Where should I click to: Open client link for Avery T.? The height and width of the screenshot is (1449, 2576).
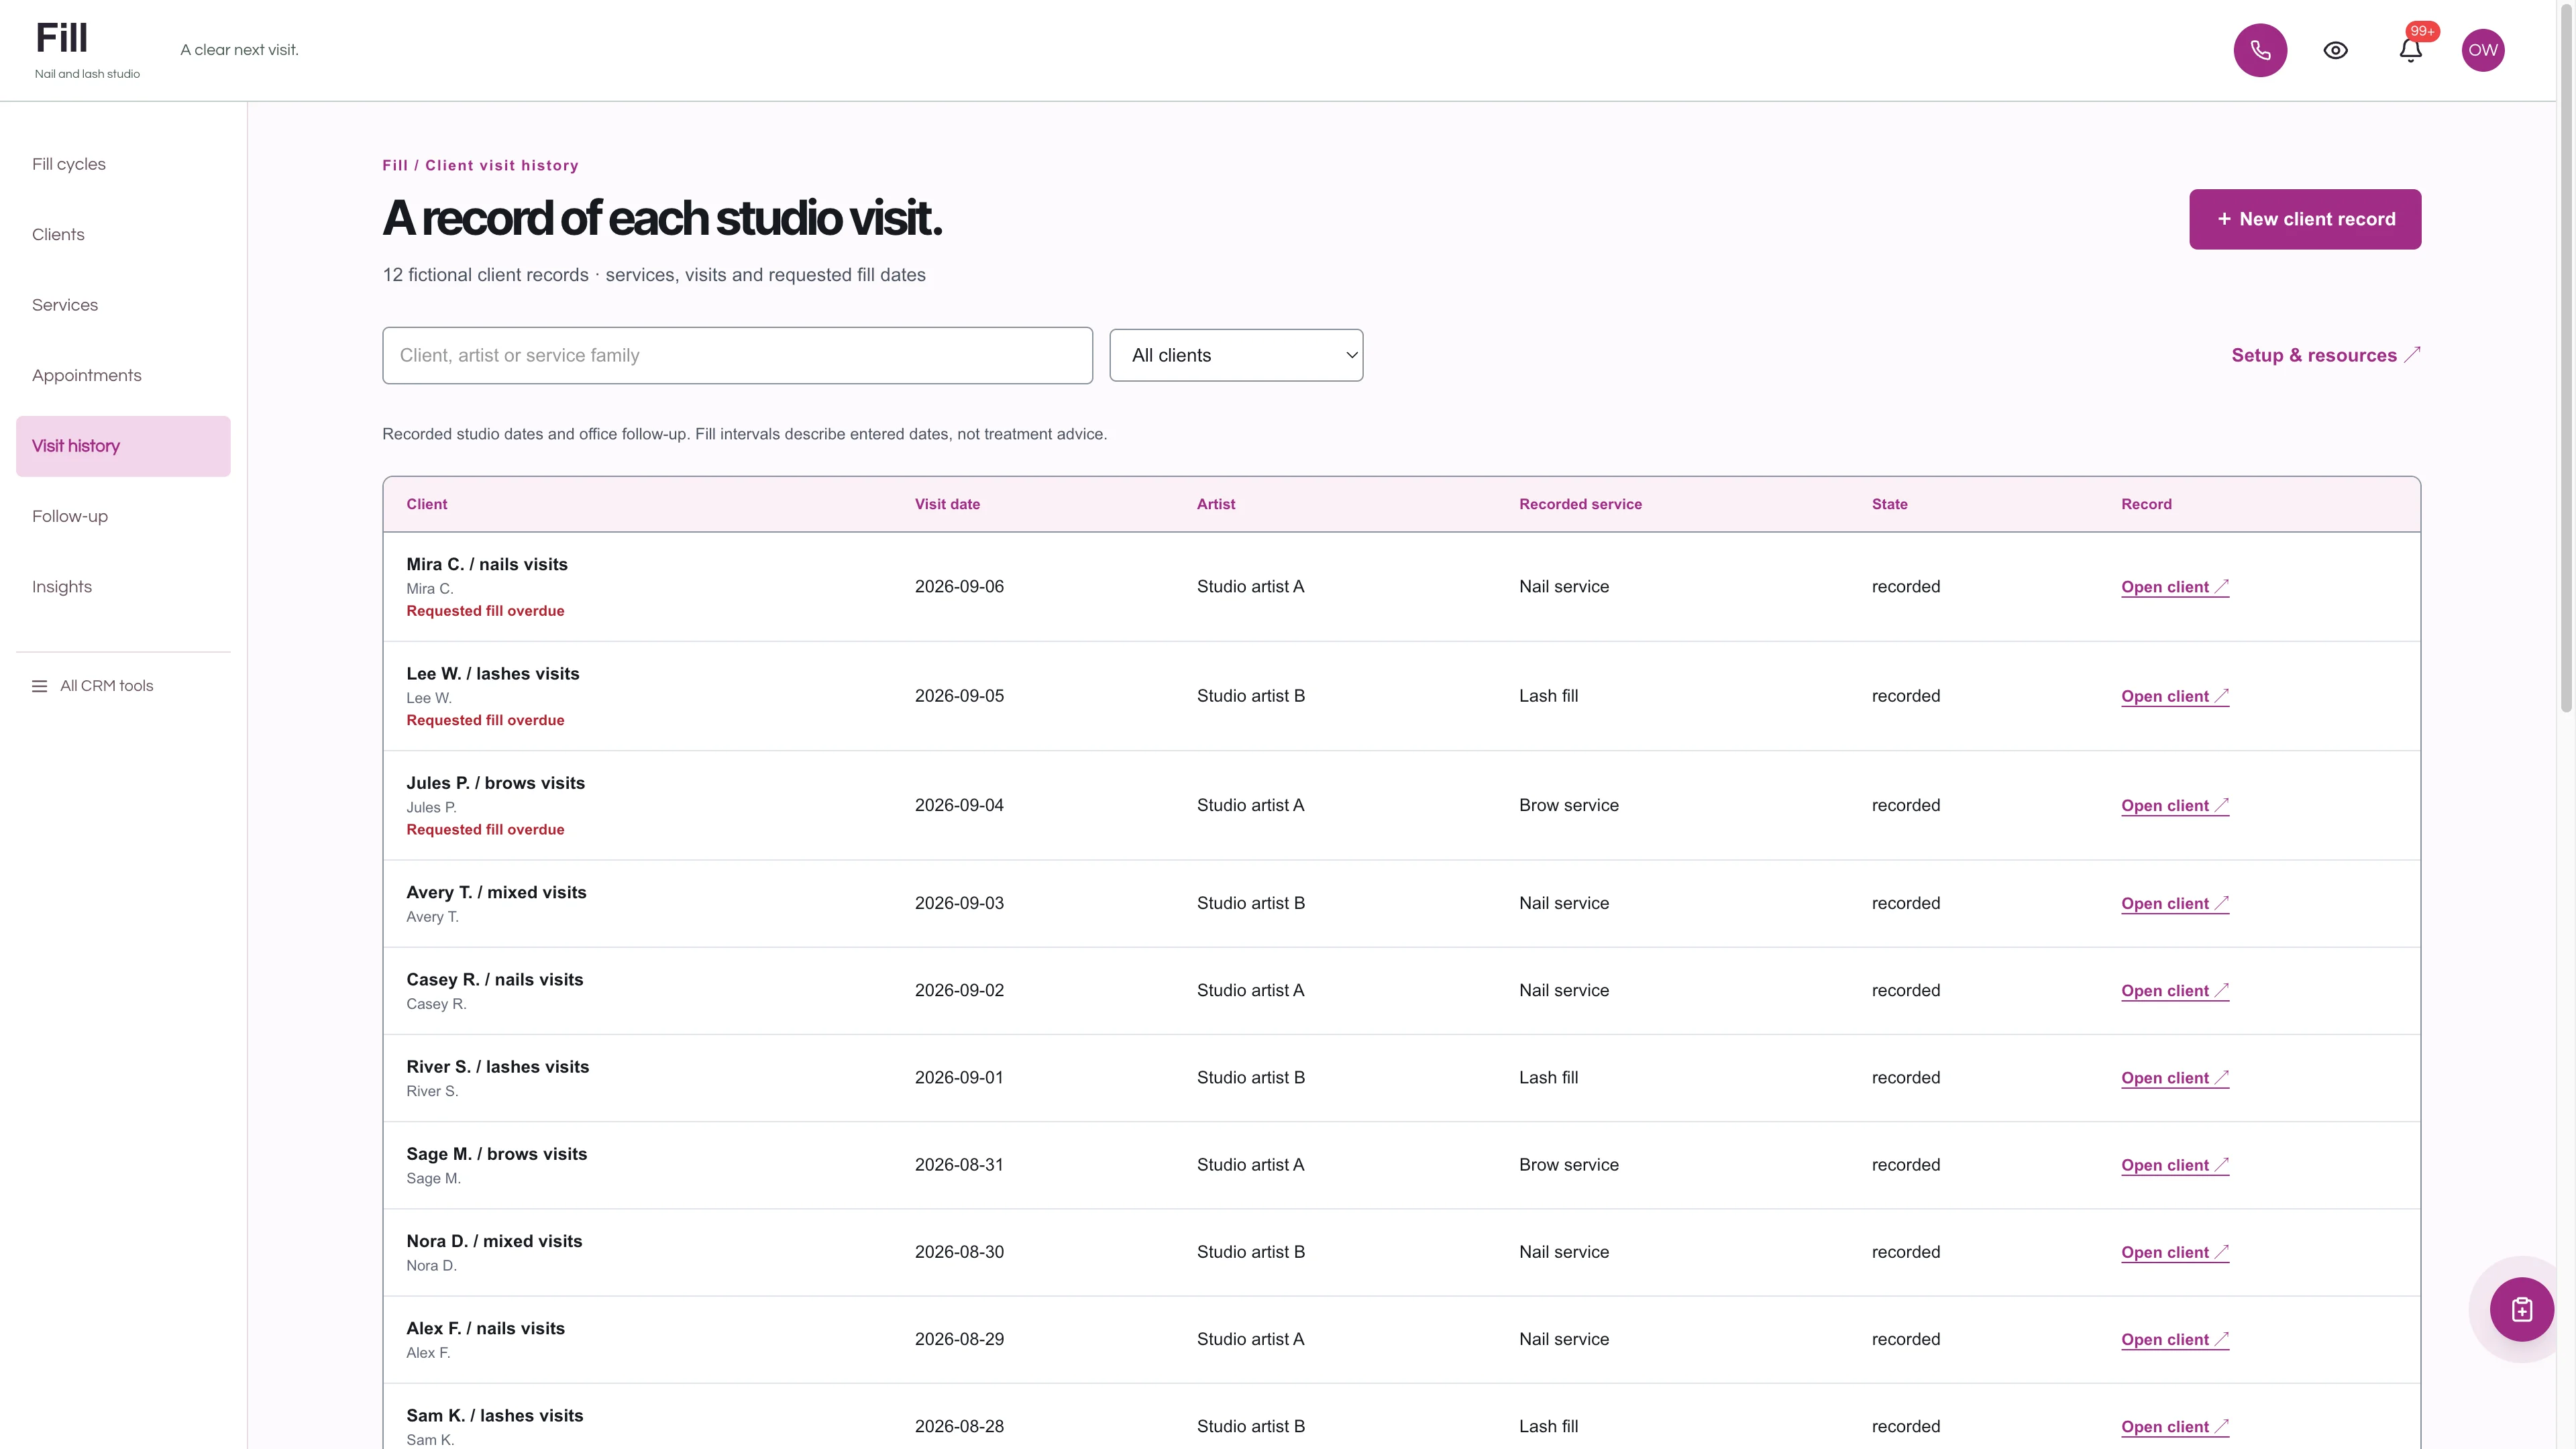click(x=2174, y=903)
